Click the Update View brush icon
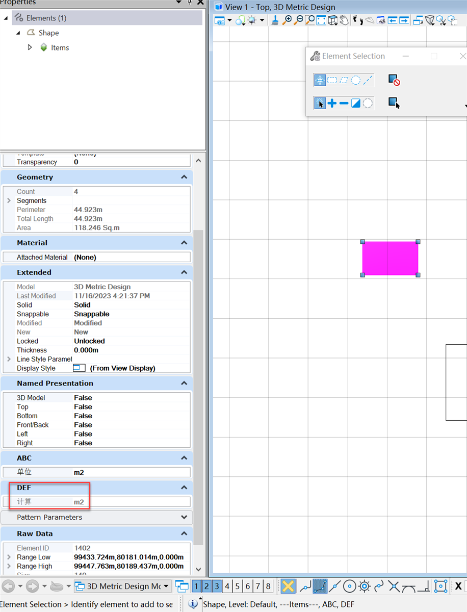The image size is (467, 612). coord(275,20)
